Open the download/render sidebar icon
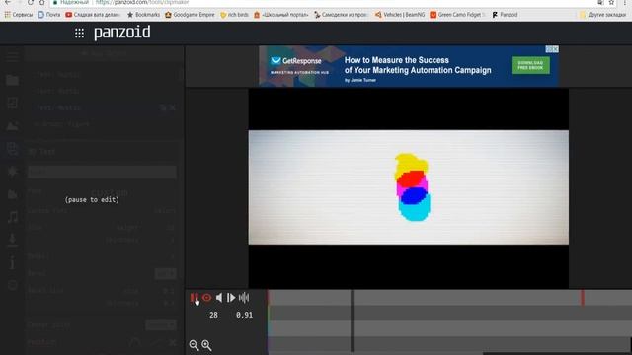The height and width of the screenshot is (355, 632). coord(12,240)
